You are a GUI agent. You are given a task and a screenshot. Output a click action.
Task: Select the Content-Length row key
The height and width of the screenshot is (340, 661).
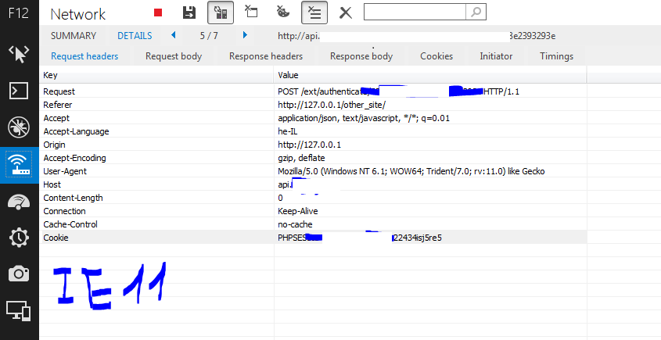(73, 198)
